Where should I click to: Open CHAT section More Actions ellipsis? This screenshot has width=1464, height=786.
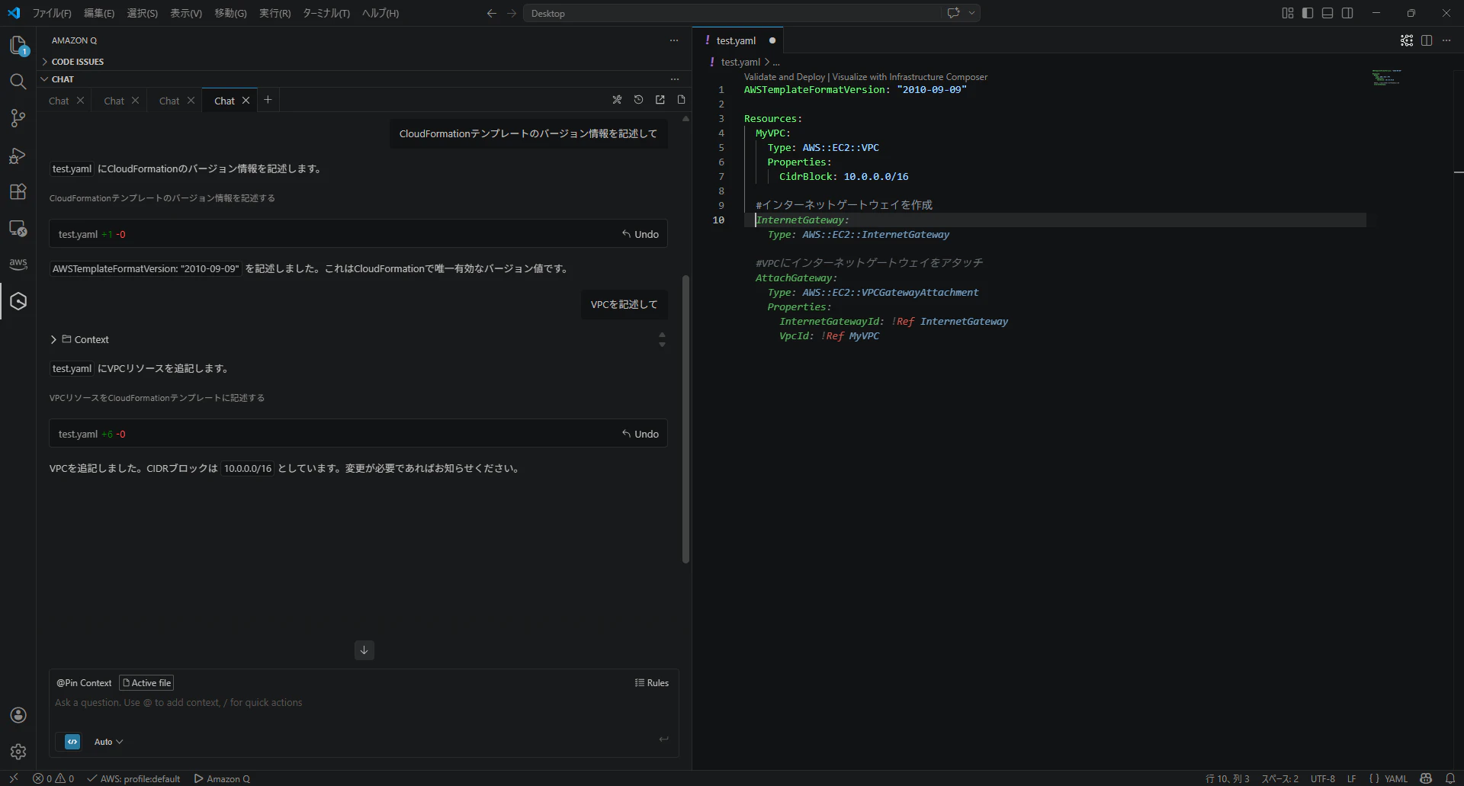(674, 79)
